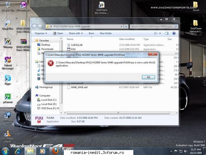The image size is (206, 155).
Task: Open the Recycle Bin desktop icon
Action: click(x=8, y=6)
